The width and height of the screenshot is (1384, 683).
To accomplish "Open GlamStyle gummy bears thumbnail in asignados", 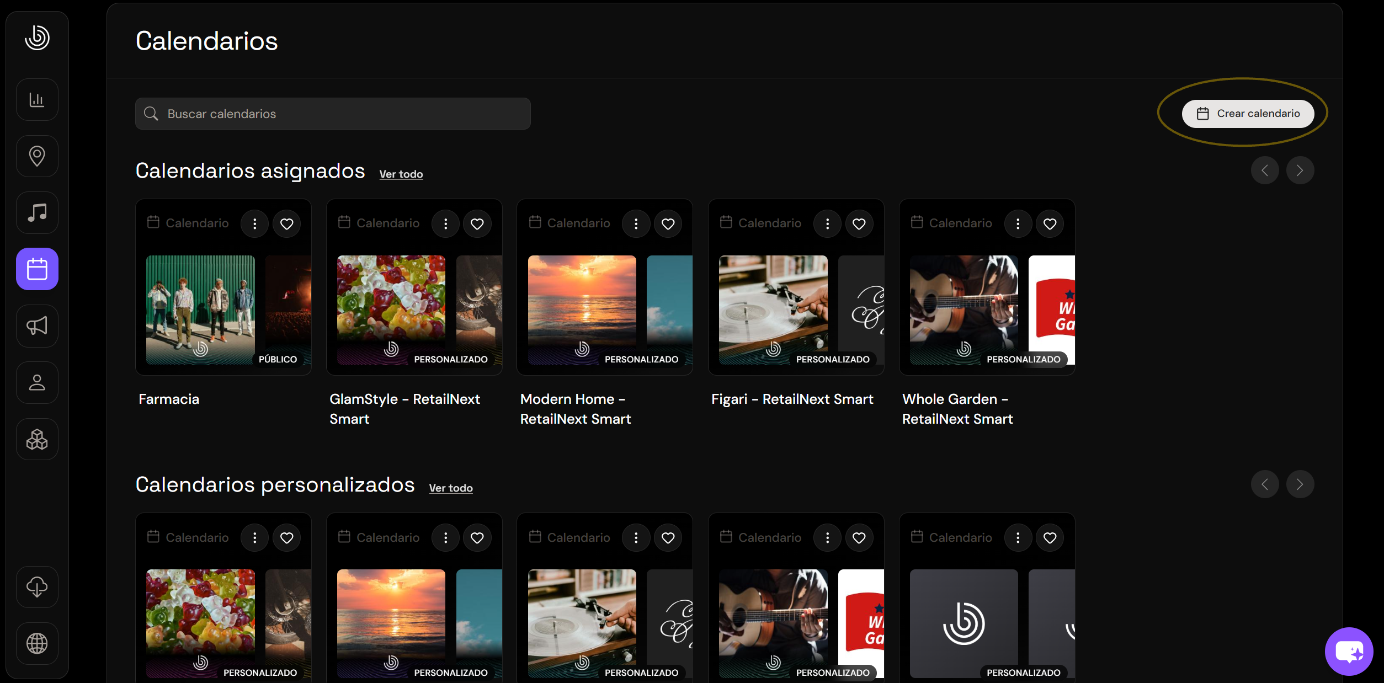I will point(391,310).
